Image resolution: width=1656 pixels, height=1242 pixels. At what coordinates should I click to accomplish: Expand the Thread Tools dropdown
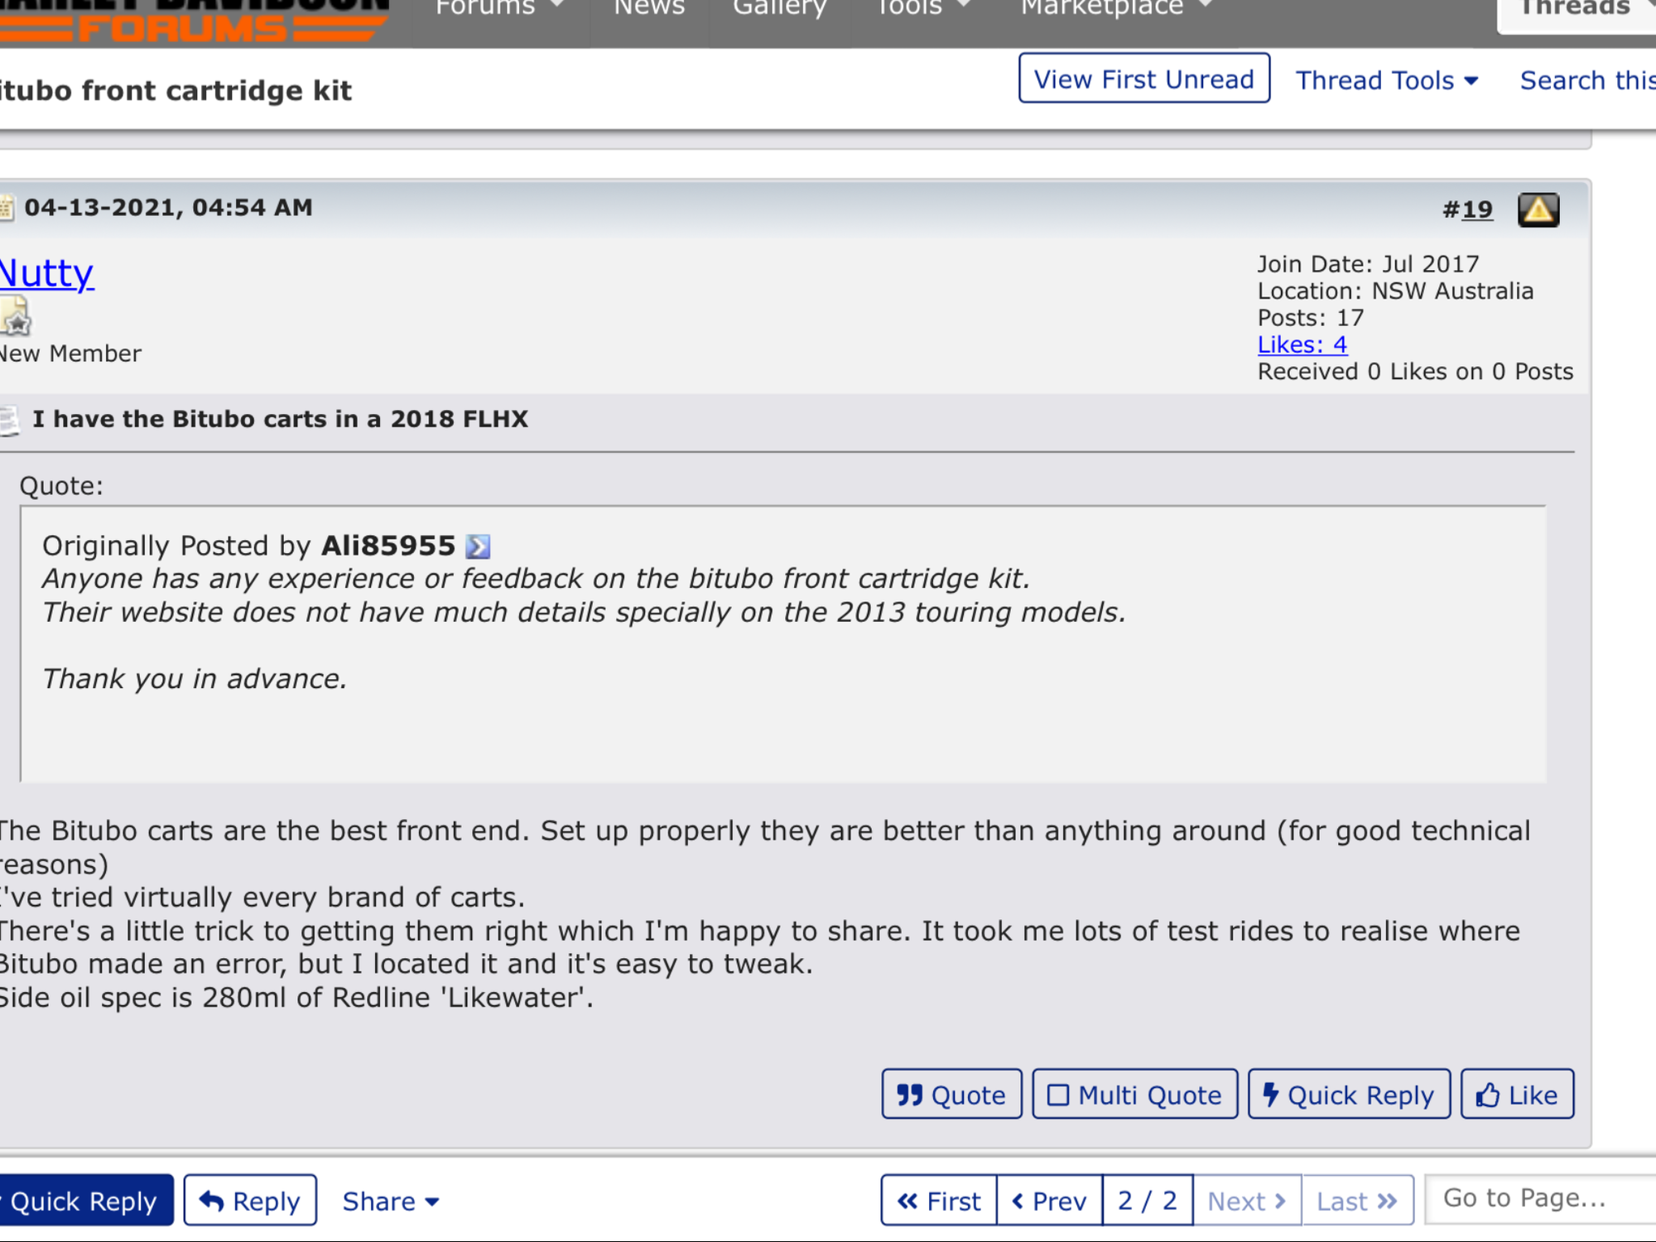[1387, 80]
